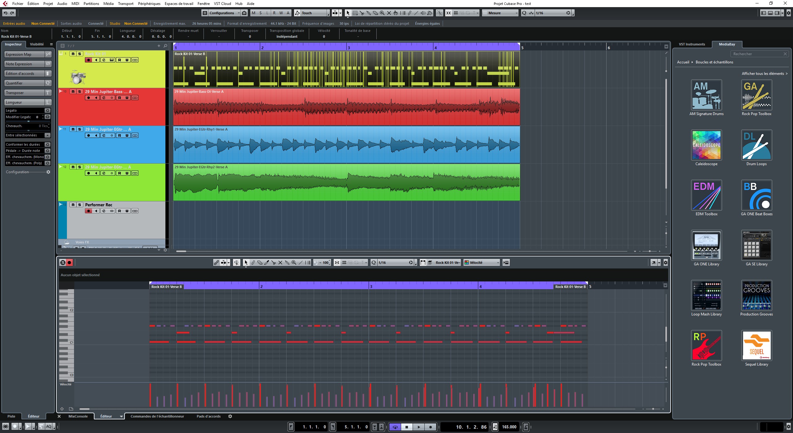Switch to the Visibilité tab

click(x=37, y=44)
